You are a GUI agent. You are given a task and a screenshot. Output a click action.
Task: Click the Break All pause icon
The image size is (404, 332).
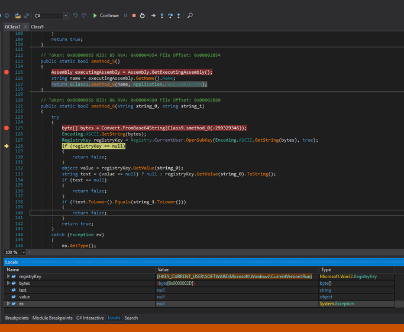[x=125, y=15]
